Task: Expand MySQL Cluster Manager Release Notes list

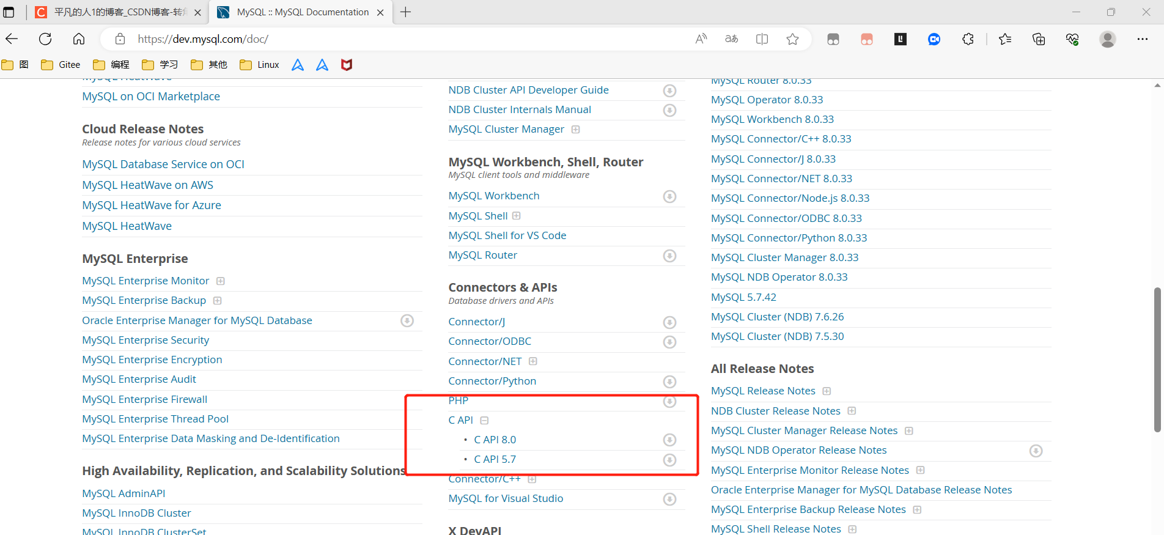Action: pyautogui.click(x=909, y=431)
